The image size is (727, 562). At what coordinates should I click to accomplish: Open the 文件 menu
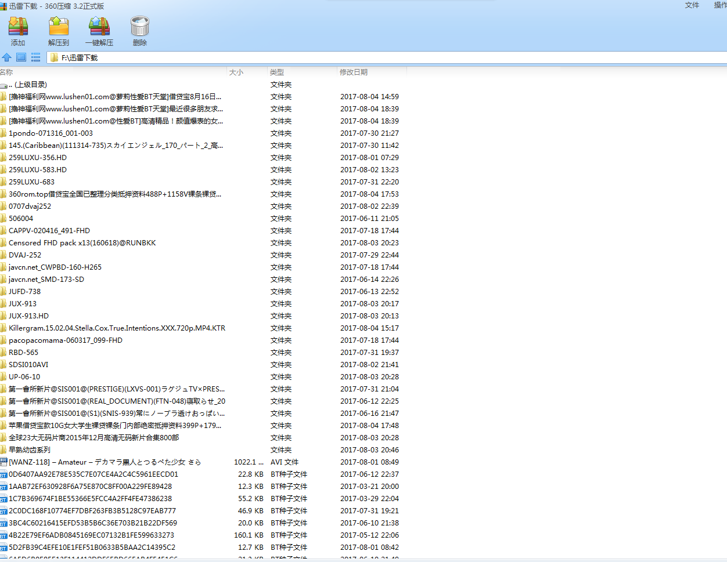tap(692, 5)
